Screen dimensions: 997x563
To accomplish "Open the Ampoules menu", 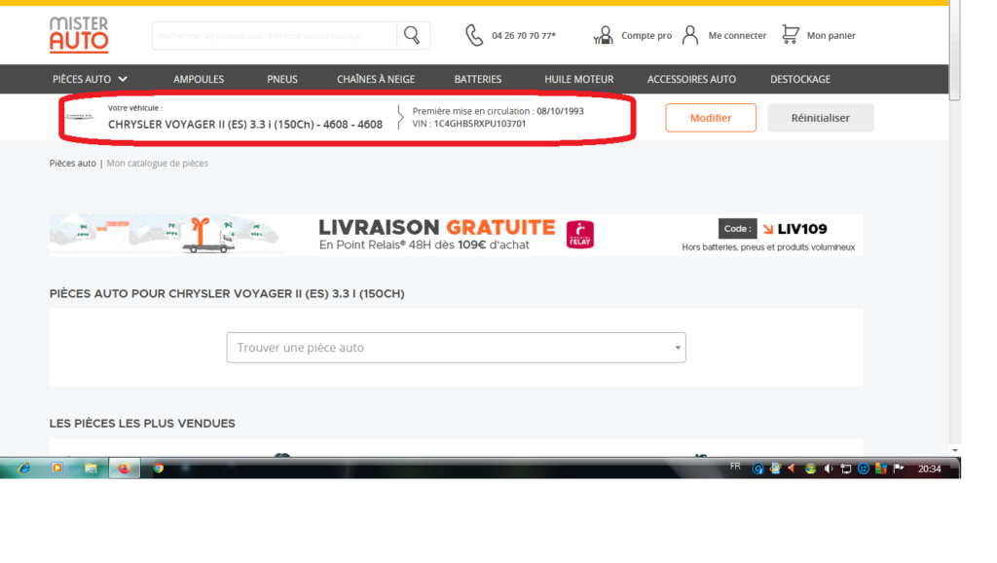I will click(x=199, y=79).
